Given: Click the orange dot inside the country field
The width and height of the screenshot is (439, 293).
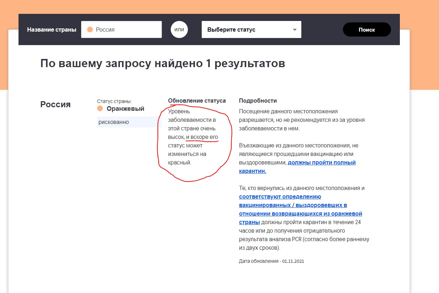Looking at the screenshot, I should coord(90,29).
